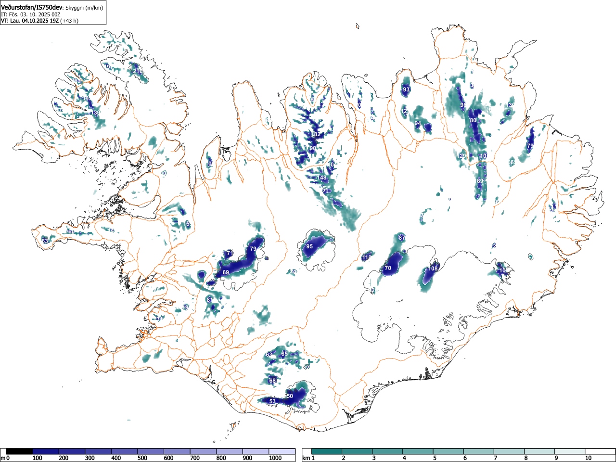This screenshot has width=616, height=462.
Task: Click the visibility value '53' on the map
Action: 272,401
